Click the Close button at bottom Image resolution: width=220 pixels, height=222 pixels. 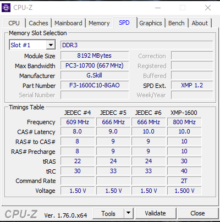197,213
